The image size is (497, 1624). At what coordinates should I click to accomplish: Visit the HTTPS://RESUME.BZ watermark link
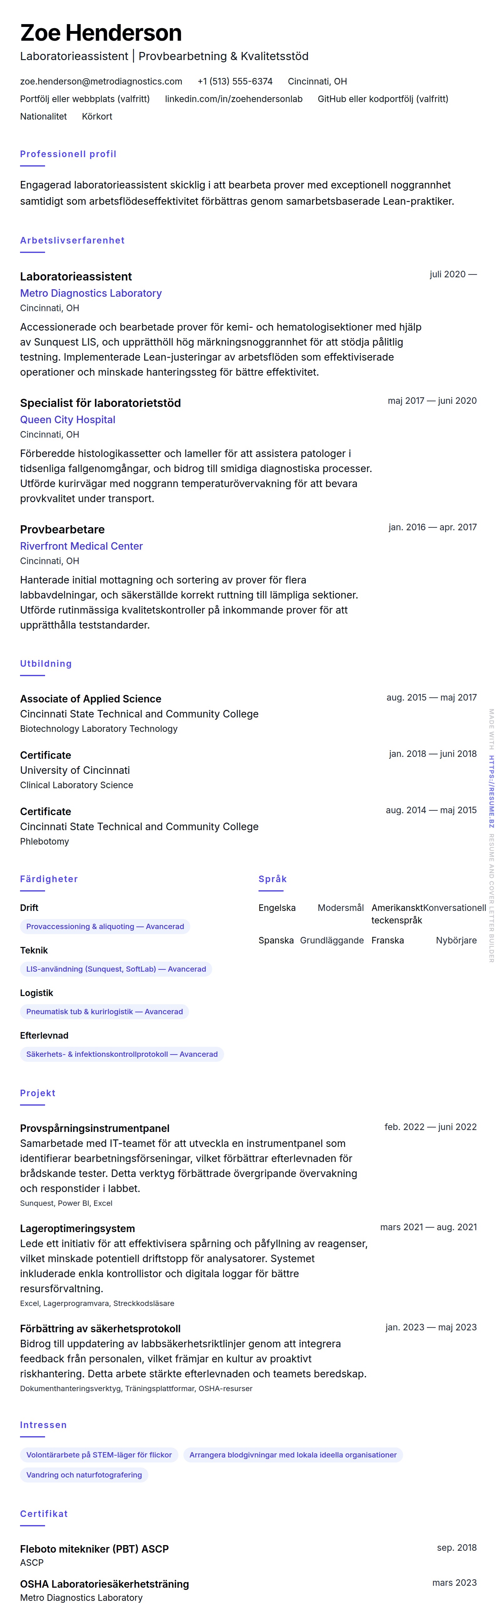click(491, 791)
